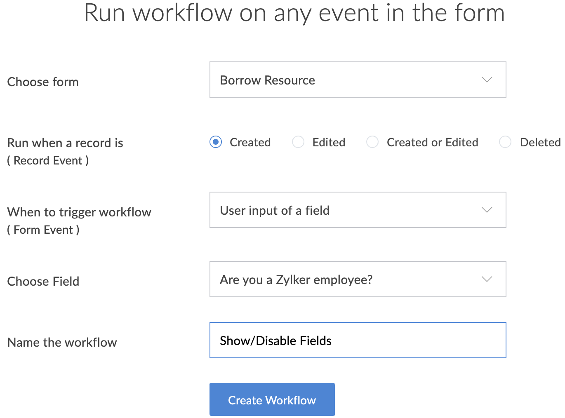Click the Choose Field label
565x418 pixels.
[x=43, y=281]
